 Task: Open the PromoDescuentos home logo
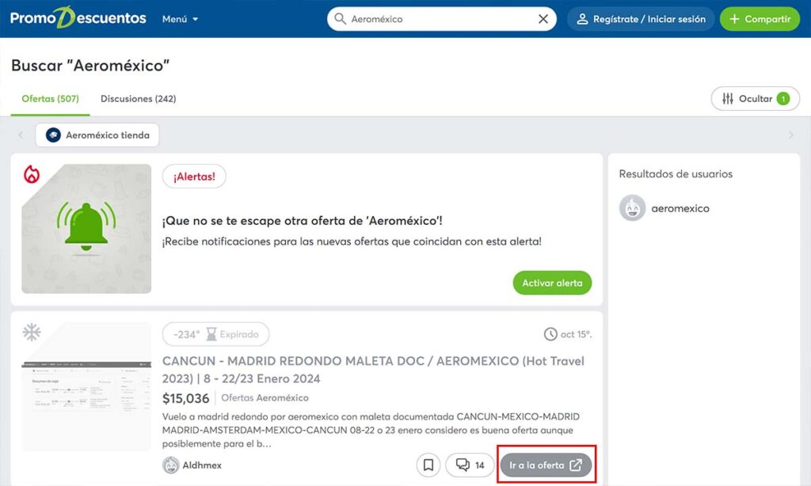coord(78,18)
